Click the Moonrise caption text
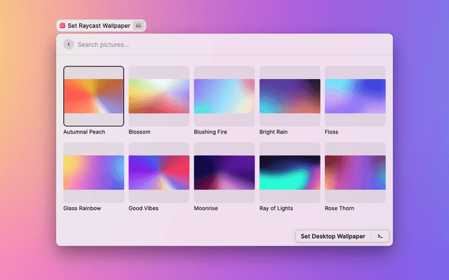Screen dimensions: 449x280 pos(208,209)
